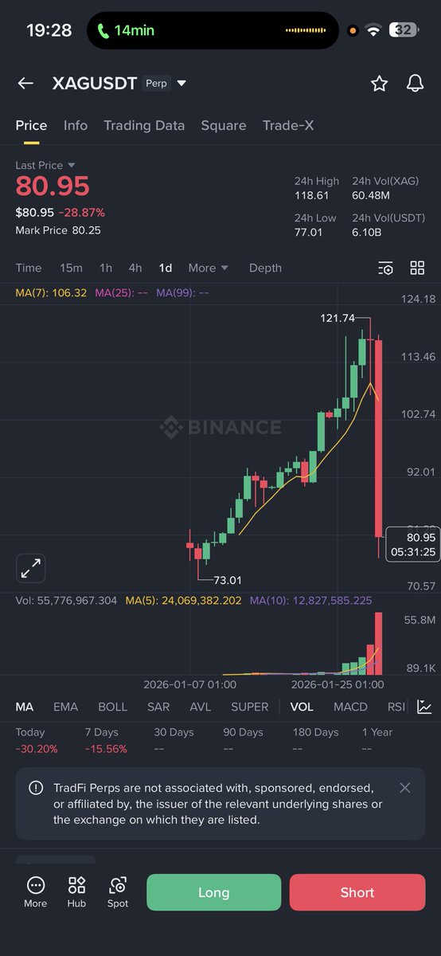Tap the Mark Price 80.25 text
This screenshot has height=956, width=441.
coord(58,230)
